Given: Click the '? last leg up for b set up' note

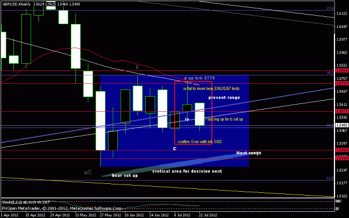Looking at the screenshot, I should tap(224, 119).
